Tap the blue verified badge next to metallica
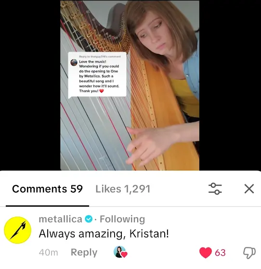The height and width of the screenshot is (269, 261). (x=89, y=219)
